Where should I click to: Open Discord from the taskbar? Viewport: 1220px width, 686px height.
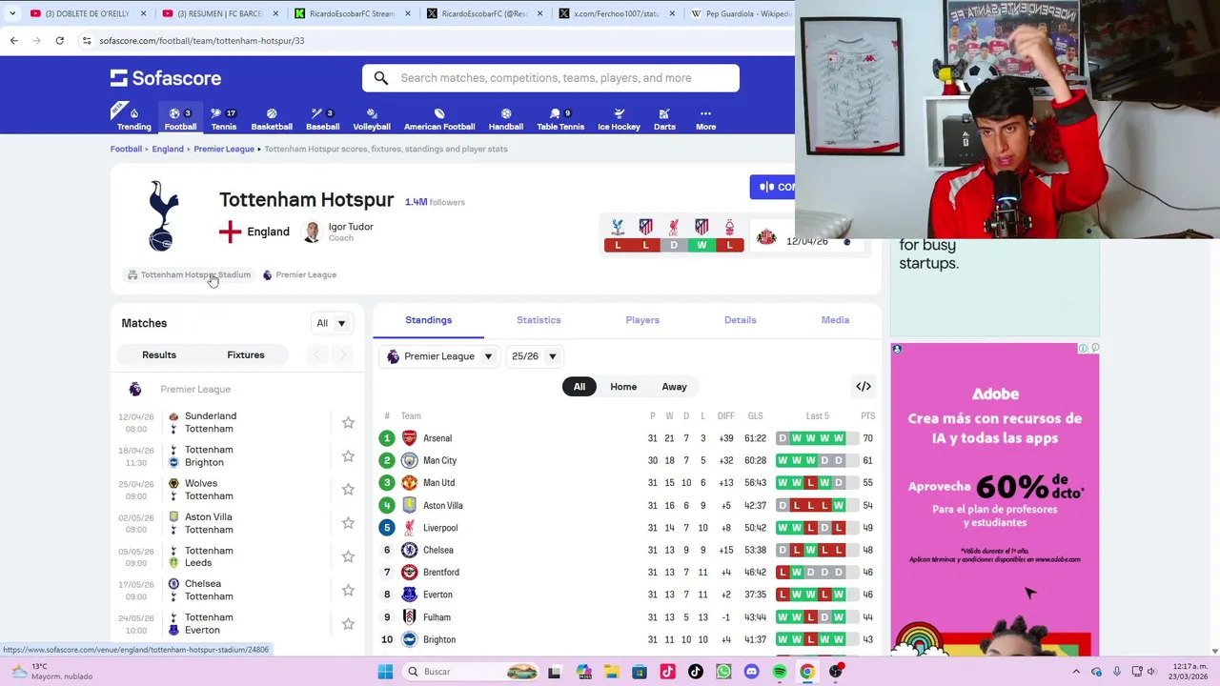point(751,672)
